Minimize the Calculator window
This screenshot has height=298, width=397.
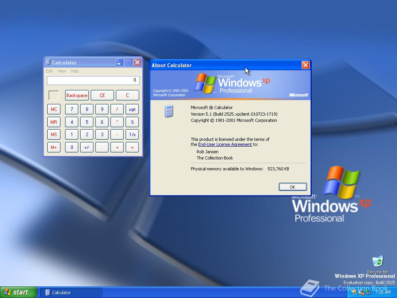[119, 62]
